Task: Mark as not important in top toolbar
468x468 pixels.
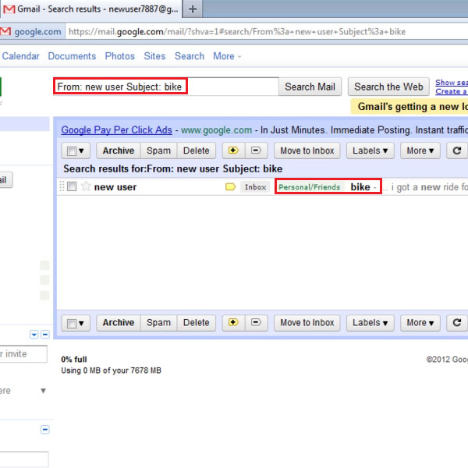Action: pyautogui.click(x=256, y=151)
